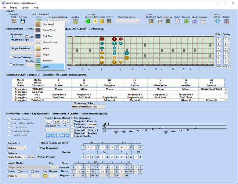Tick the Repeat Blocks checkbox
The width and height of the screenshot is (238, 184).
72,136
